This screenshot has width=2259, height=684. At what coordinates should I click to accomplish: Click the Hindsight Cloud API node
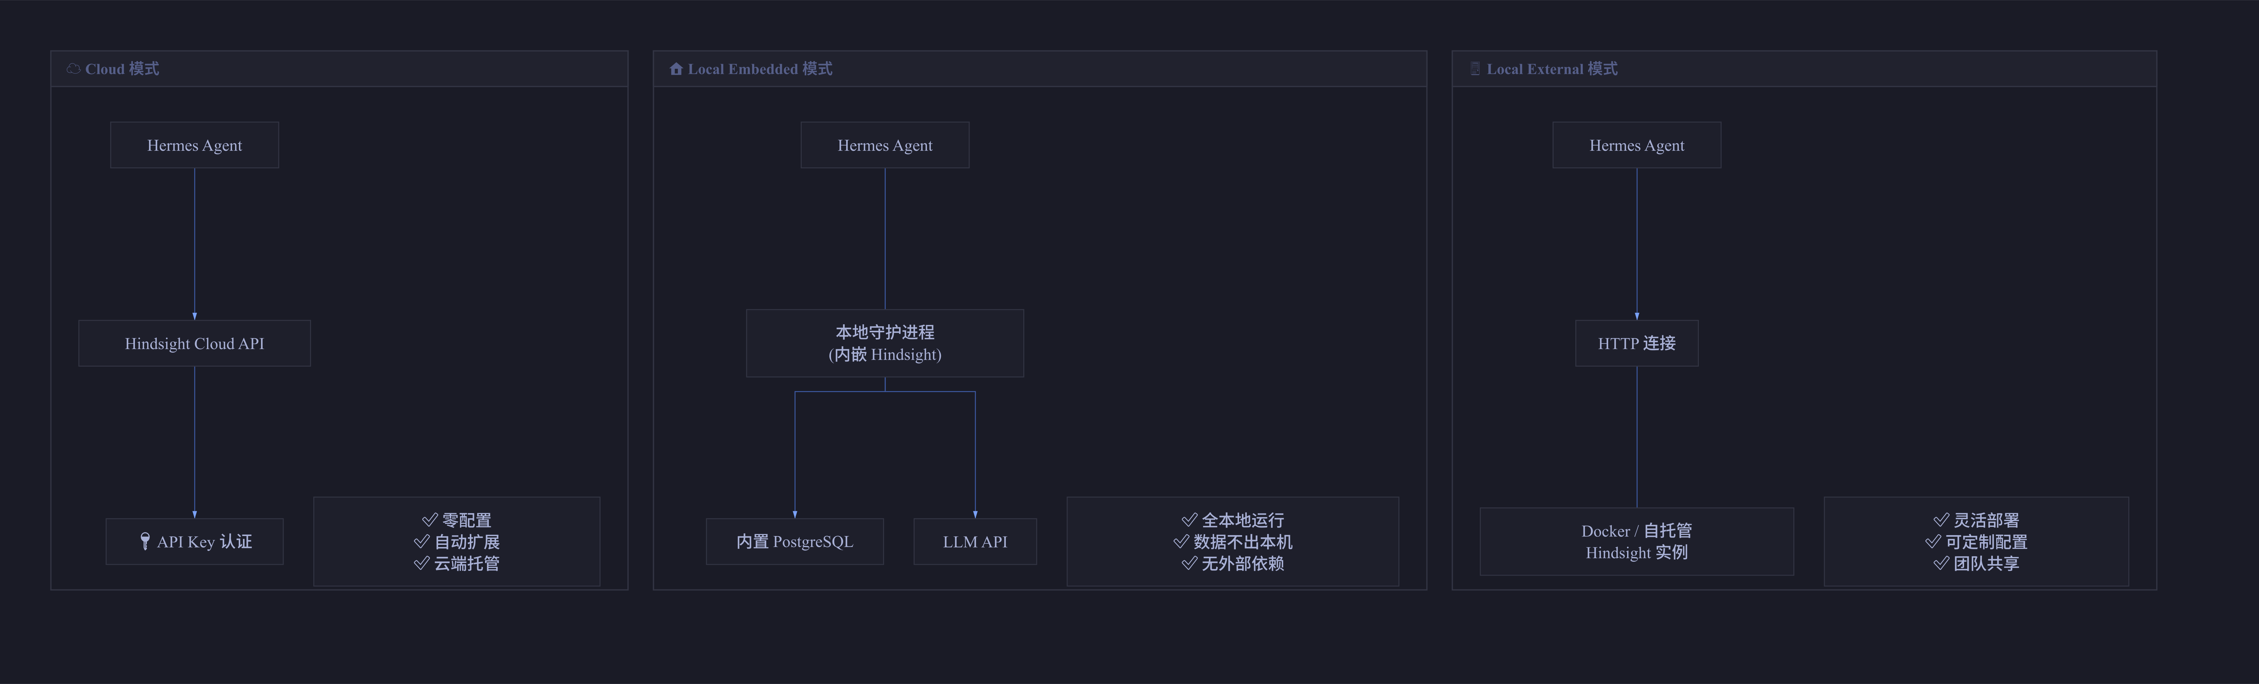point(195,343)
